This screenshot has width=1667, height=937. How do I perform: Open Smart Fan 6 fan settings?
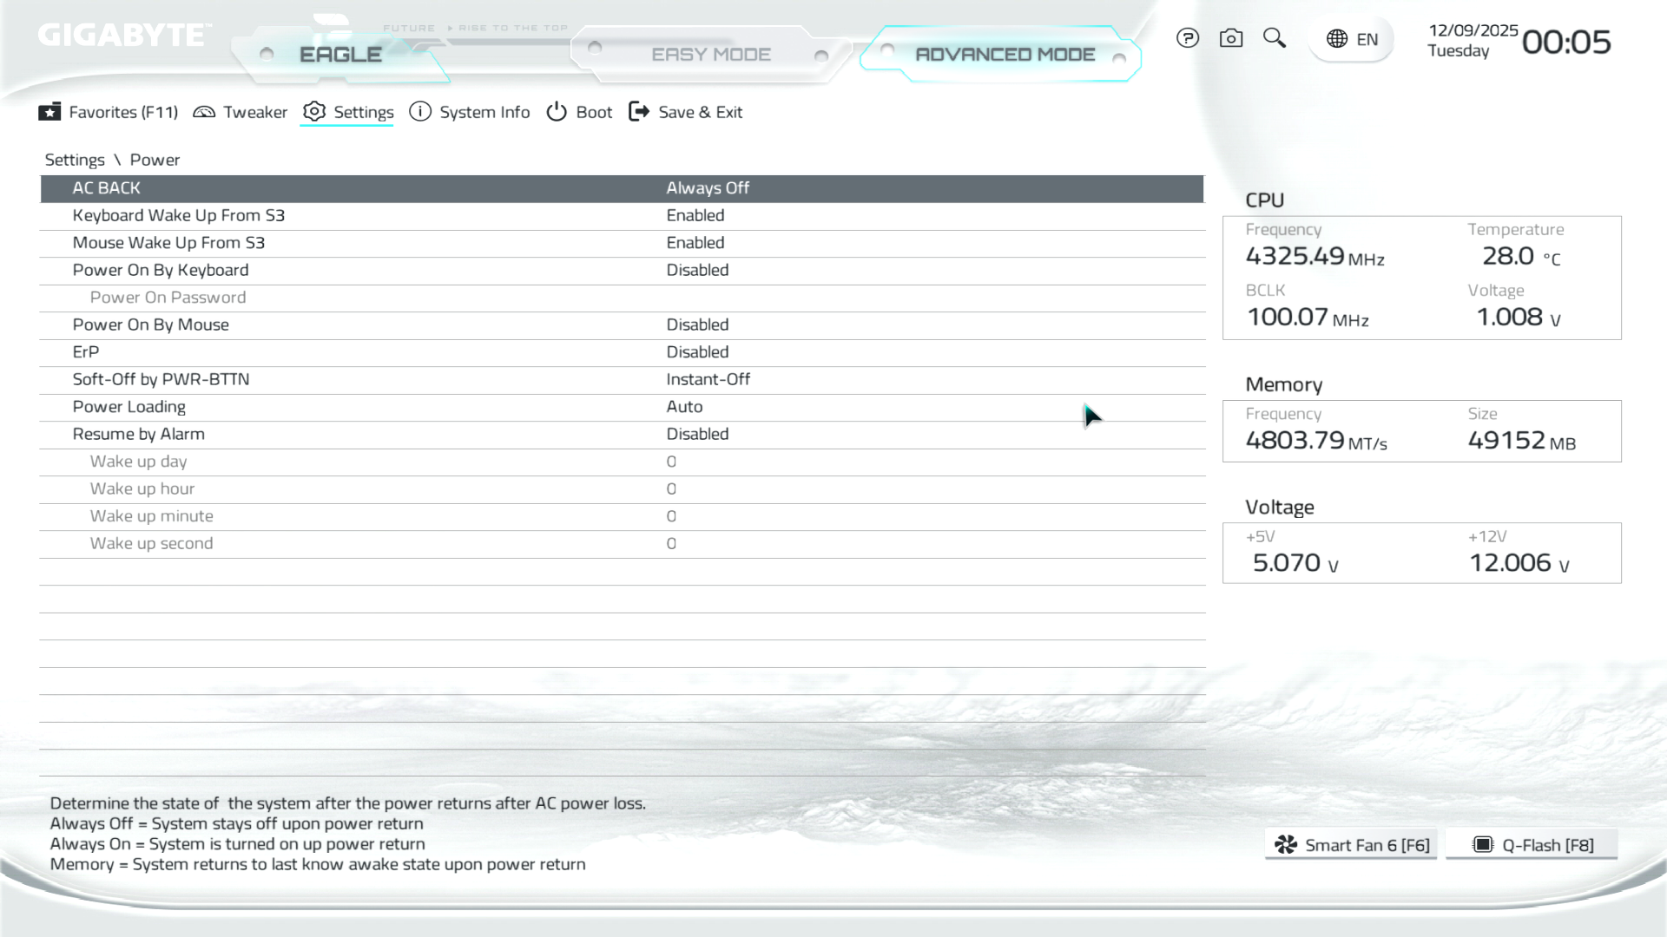[1351, 845]
